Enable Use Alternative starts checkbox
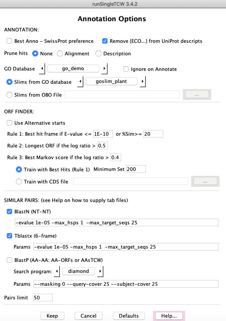This screenshot has height=321, width=226. 9,123
